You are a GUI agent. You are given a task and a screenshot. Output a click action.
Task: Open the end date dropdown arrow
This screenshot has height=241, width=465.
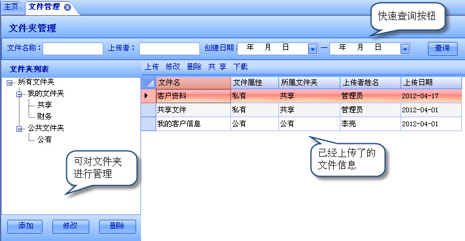(x=405, y=49)
